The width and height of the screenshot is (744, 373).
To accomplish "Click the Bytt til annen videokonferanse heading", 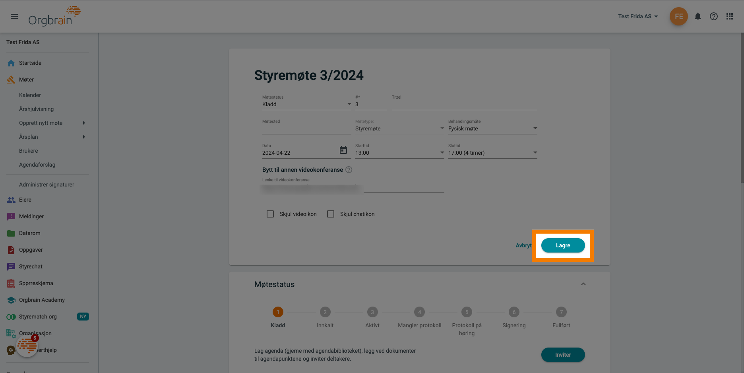I will click(x=302, y=170).
